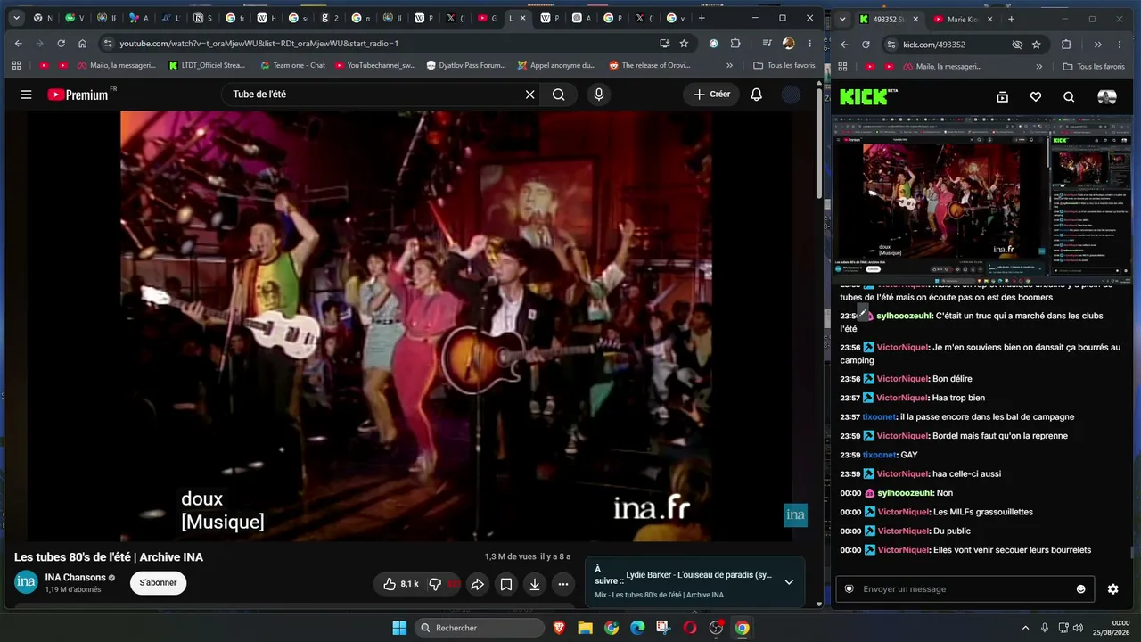Viewport: 1141px width, 642px height.
Task: Launch Brave from the taskbar
Action: pyautogui.click(x=559, y=628)
